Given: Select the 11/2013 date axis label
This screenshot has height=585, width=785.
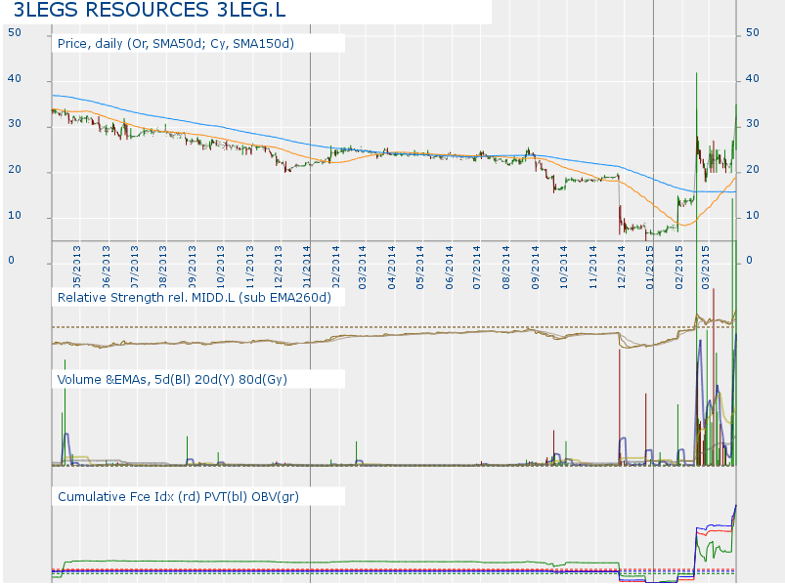Looking at the screenshot, I should (x=250, y=268).
